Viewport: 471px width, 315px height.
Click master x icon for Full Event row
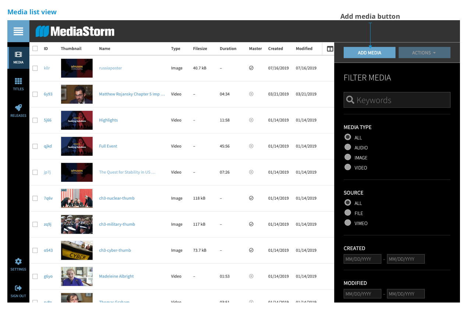tap(251, 146)
